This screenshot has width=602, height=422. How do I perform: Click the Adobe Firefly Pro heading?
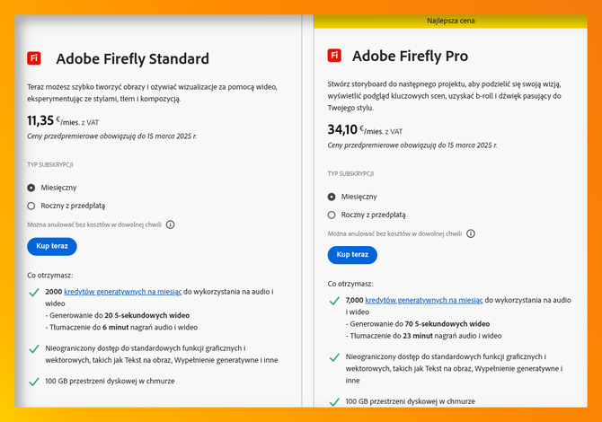pyautogui.click(x=411, y=56)
